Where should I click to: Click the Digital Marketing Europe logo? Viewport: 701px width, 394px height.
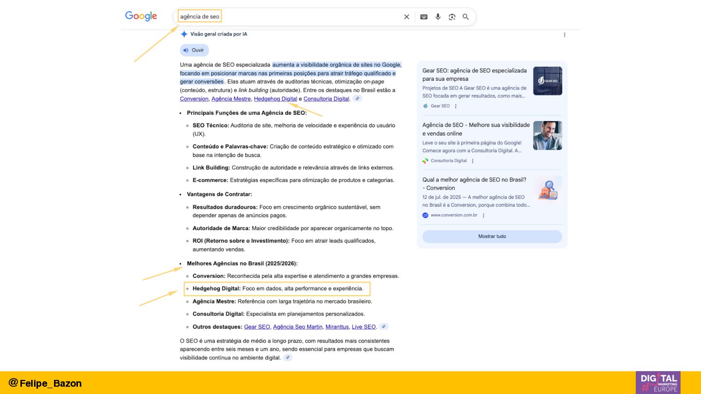point(658,382)
